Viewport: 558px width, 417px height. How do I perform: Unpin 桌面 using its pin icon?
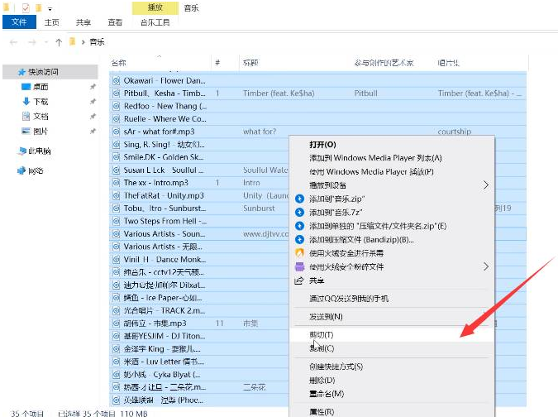pyautogui.click(x=93, y=87)
